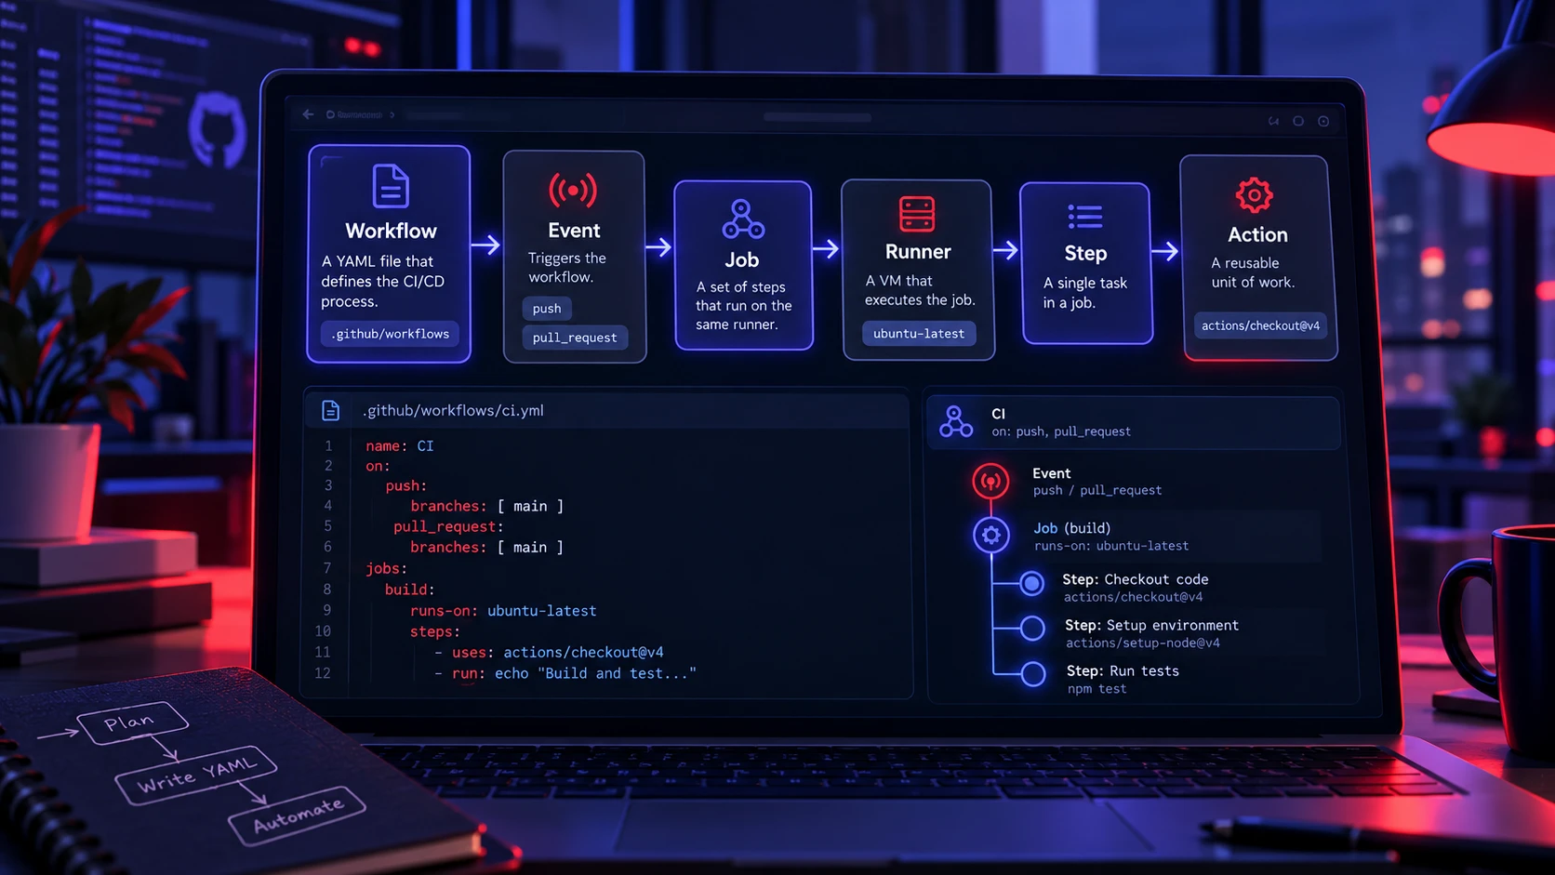Click "runs-on: ubuntu-latest" under Job (build)
1555x875 pixels.
1111,546
